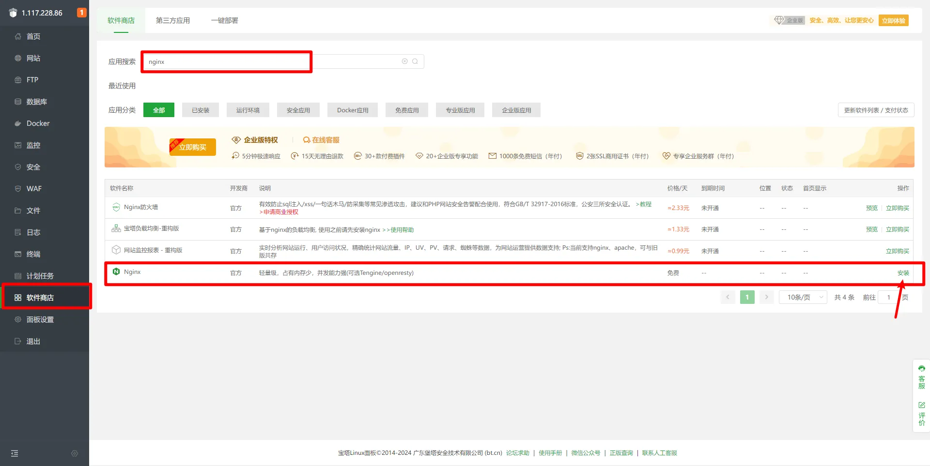Screen dimensions: 930x466
Task: Filter apps by 免费应用 category
Action: [x=407, y=110]
